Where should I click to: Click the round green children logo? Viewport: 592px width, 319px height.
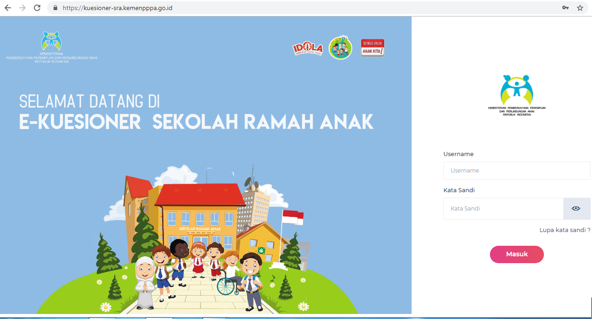[341, 48]
